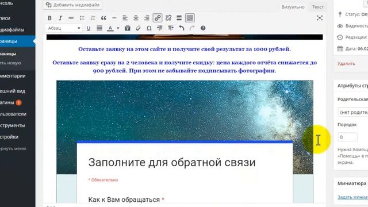Switch to the Текст editor tab

pos(317,7)
